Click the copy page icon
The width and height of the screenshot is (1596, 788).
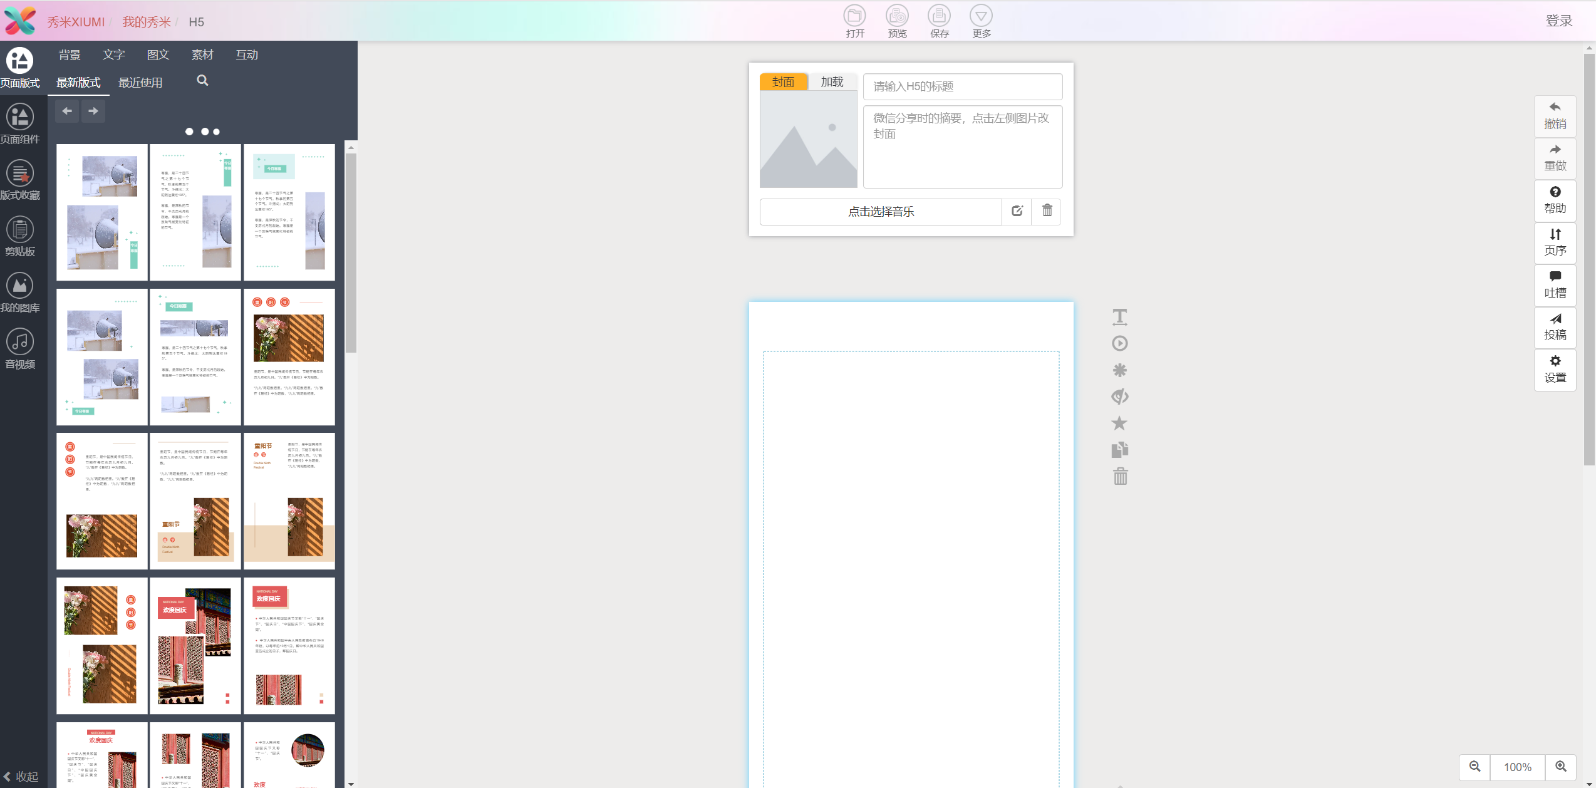[1119, 450]
